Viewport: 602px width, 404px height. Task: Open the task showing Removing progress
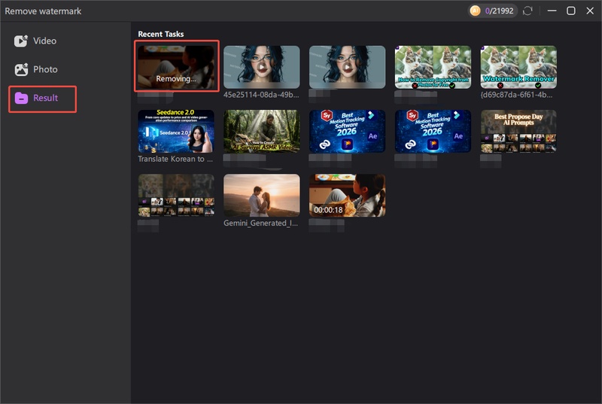176,66
